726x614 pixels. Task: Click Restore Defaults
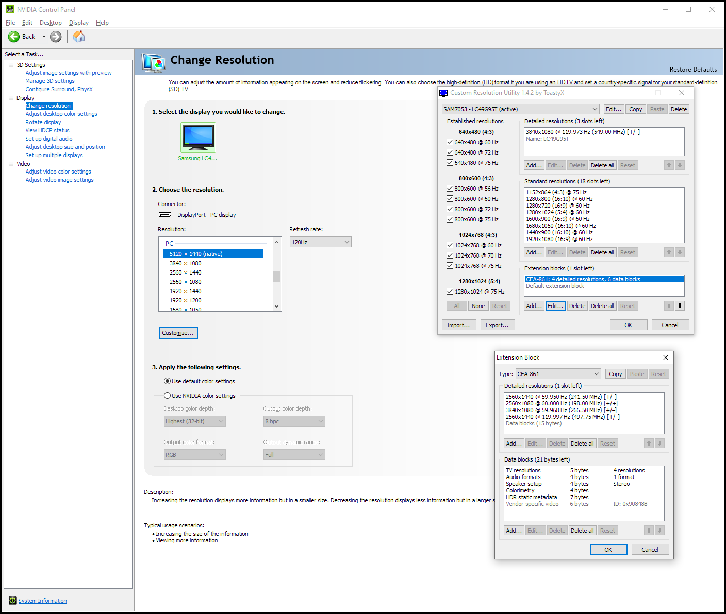(x=692, y=70)
